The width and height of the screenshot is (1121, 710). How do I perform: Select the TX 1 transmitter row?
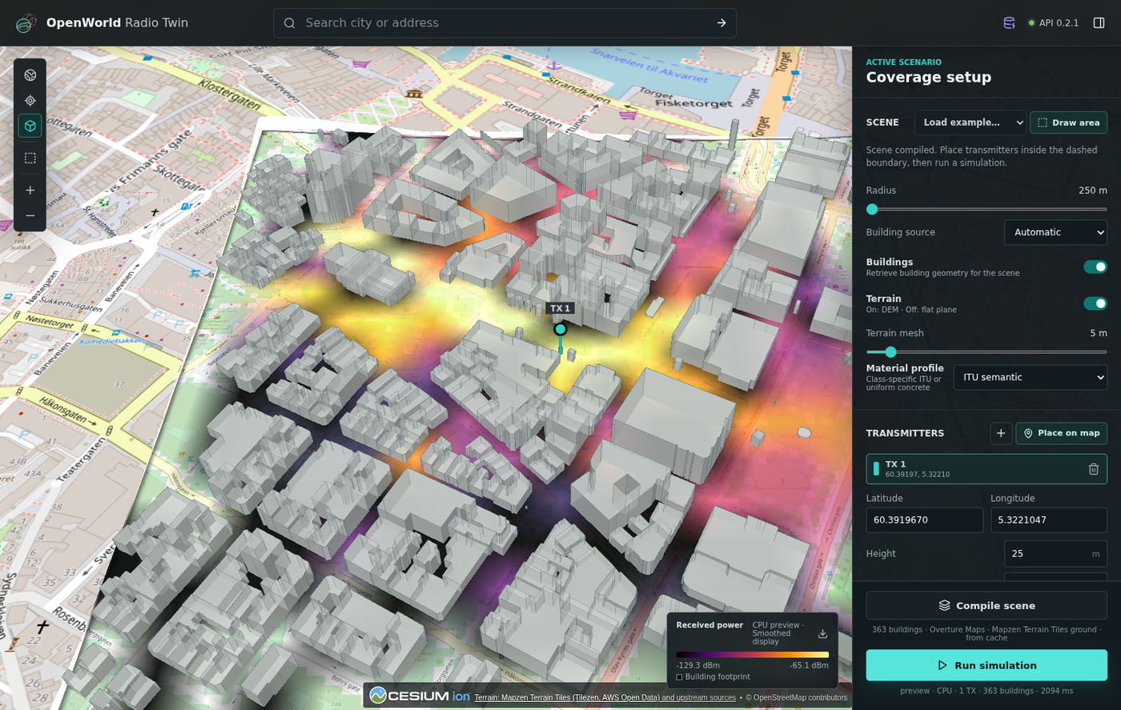[986, 469]
